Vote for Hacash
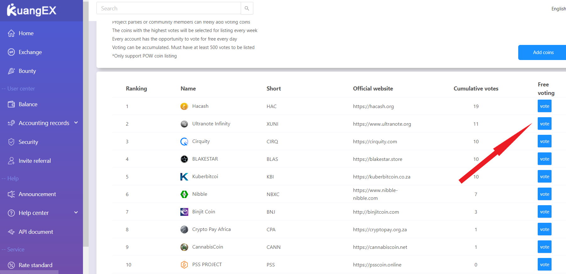Screen dimensions: 566x274 545,106
